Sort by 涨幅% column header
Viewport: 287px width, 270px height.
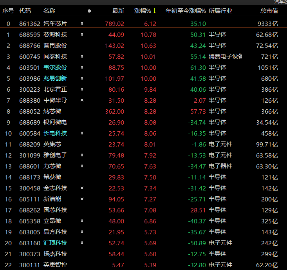coord(143,11)
